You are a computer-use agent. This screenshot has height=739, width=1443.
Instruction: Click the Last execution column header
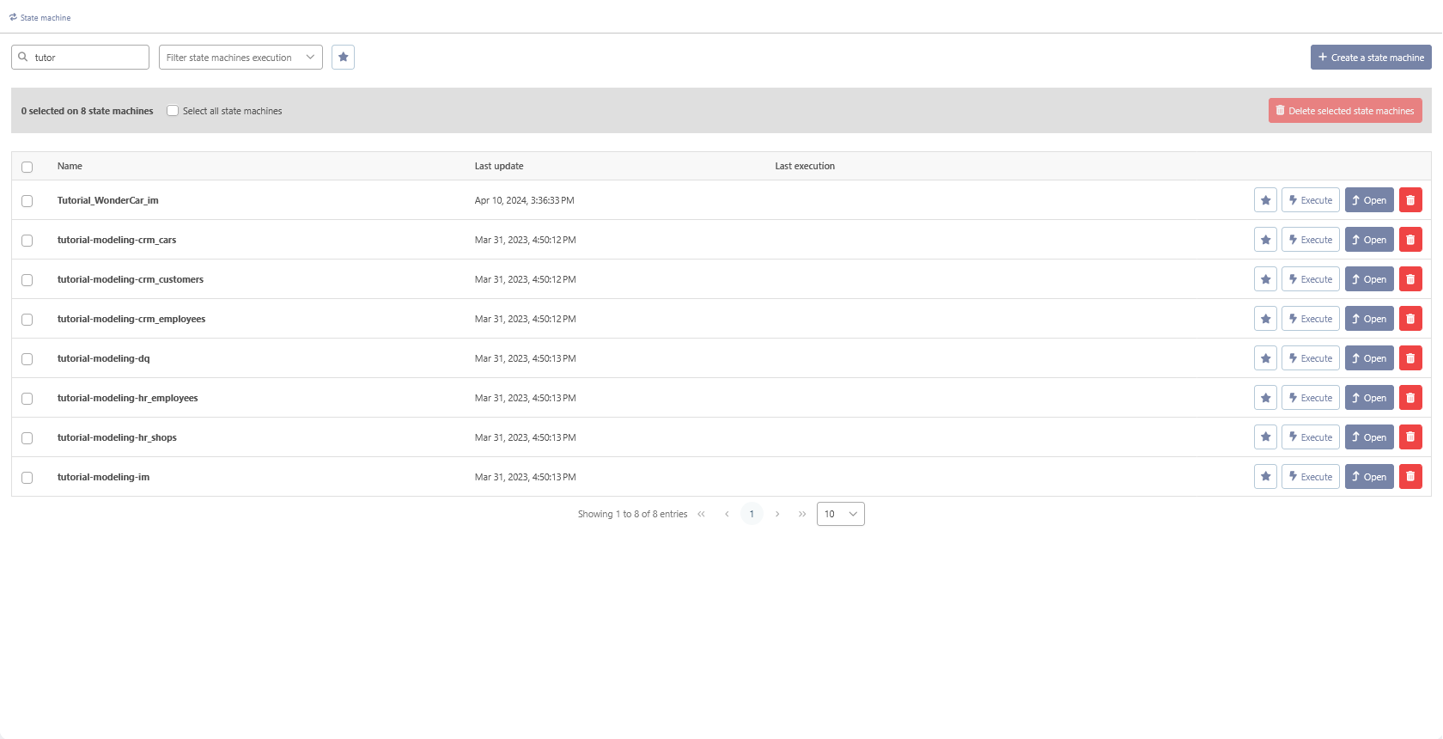tap(805, 166)
